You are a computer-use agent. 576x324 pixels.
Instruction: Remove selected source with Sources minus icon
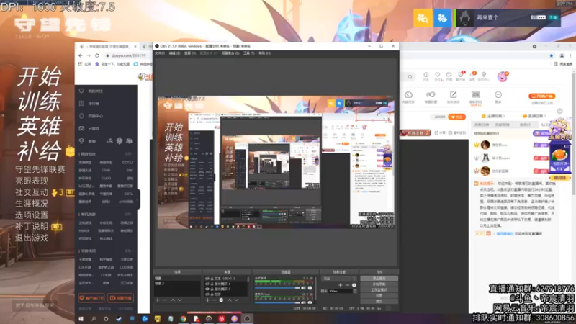(214, 300)
